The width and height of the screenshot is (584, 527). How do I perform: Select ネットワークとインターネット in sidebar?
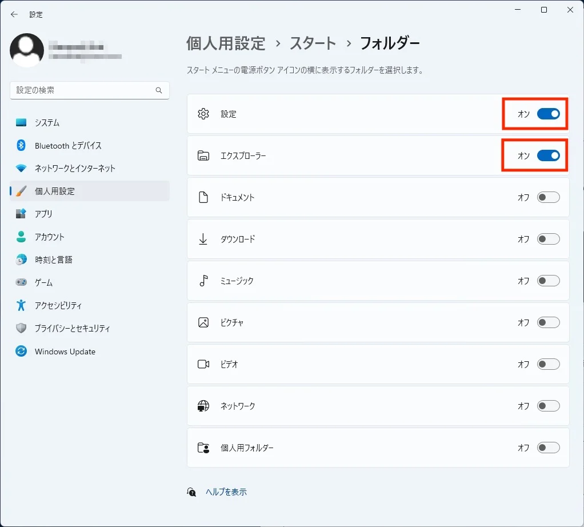(75, 168)
